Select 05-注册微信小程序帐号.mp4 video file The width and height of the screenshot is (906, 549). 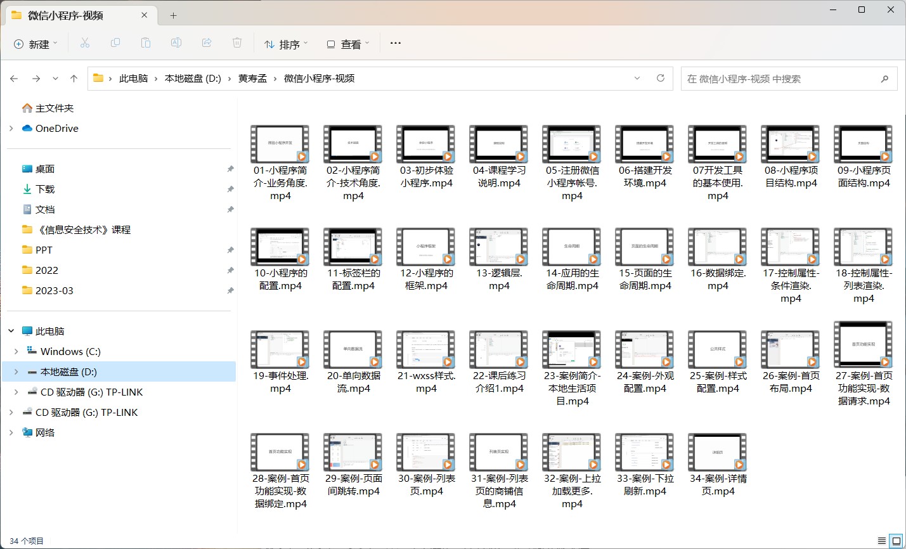click(x=572, y=163)
